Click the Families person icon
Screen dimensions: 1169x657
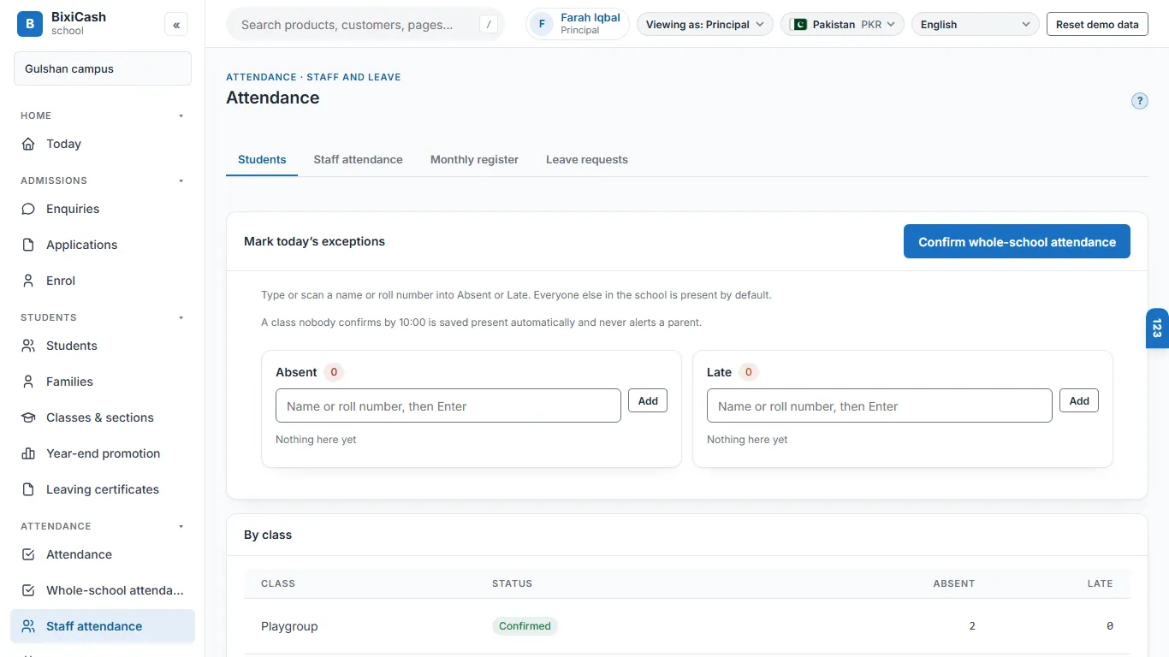tap(28, 382)
